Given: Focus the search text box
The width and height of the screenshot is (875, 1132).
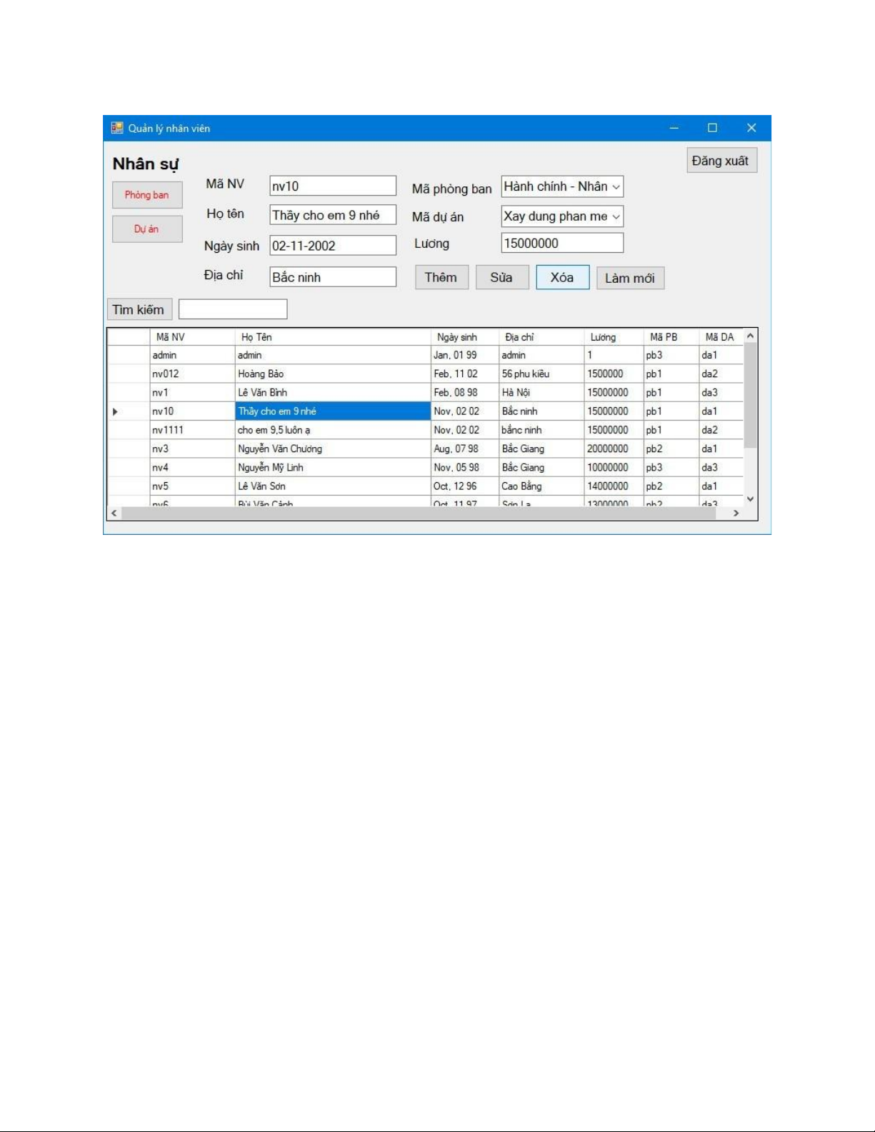Looking at the screenshot, I should coord(233,310).
